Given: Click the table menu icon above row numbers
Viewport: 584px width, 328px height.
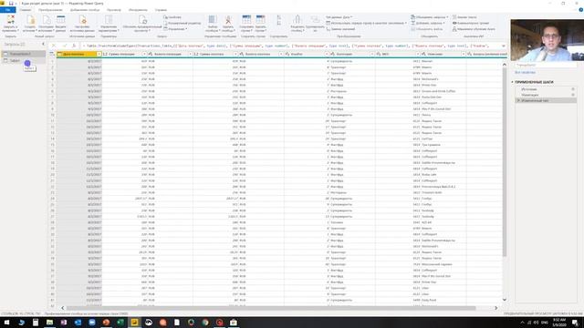Looking at the screenshot, I should [52, 54].
